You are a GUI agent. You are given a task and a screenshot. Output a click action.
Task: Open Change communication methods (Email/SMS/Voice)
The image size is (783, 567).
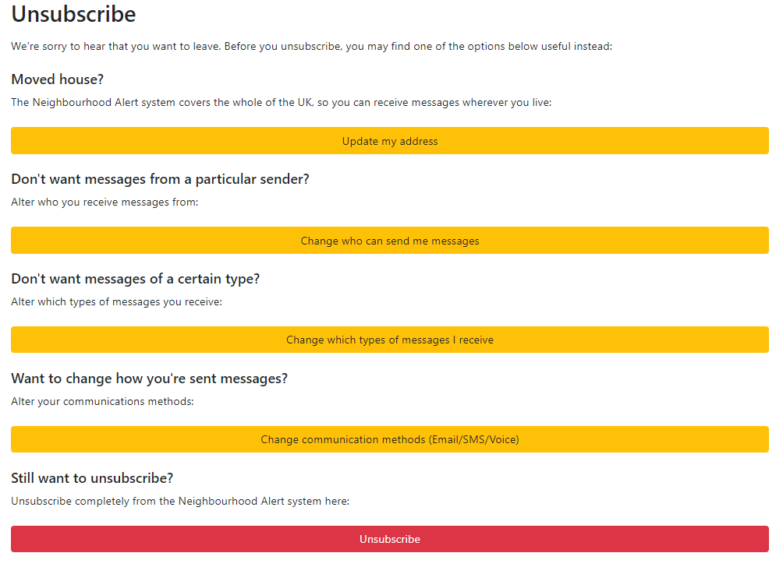click(390, 439)
